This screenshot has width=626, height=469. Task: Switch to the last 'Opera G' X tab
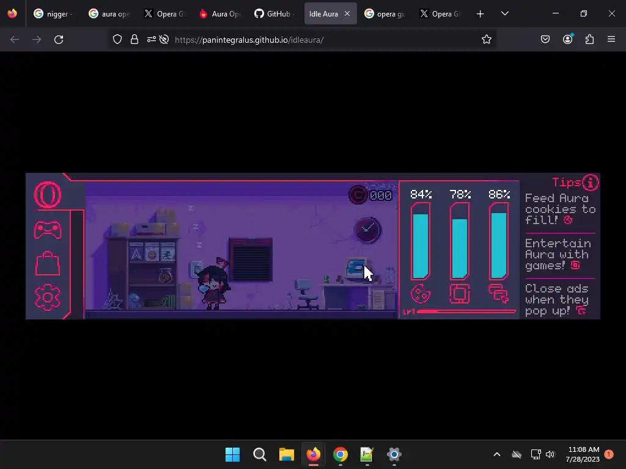pos(440,14)
